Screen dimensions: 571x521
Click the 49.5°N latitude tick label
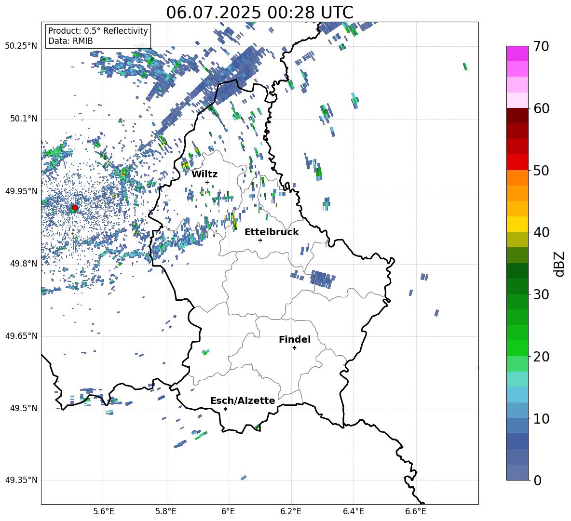pos(23,408)
